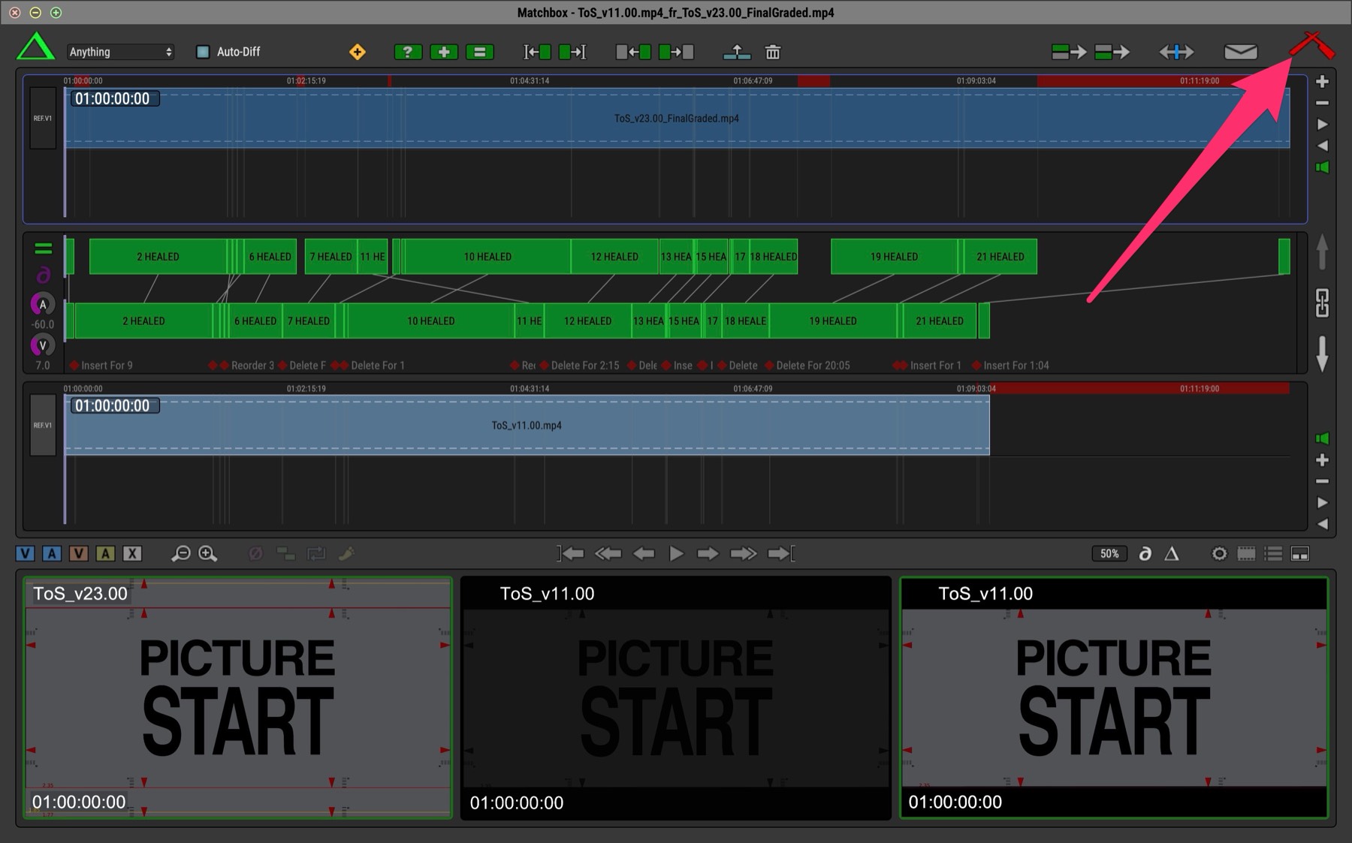Toggle the green speaker for bottom timeline

(x=1323, y=438)
